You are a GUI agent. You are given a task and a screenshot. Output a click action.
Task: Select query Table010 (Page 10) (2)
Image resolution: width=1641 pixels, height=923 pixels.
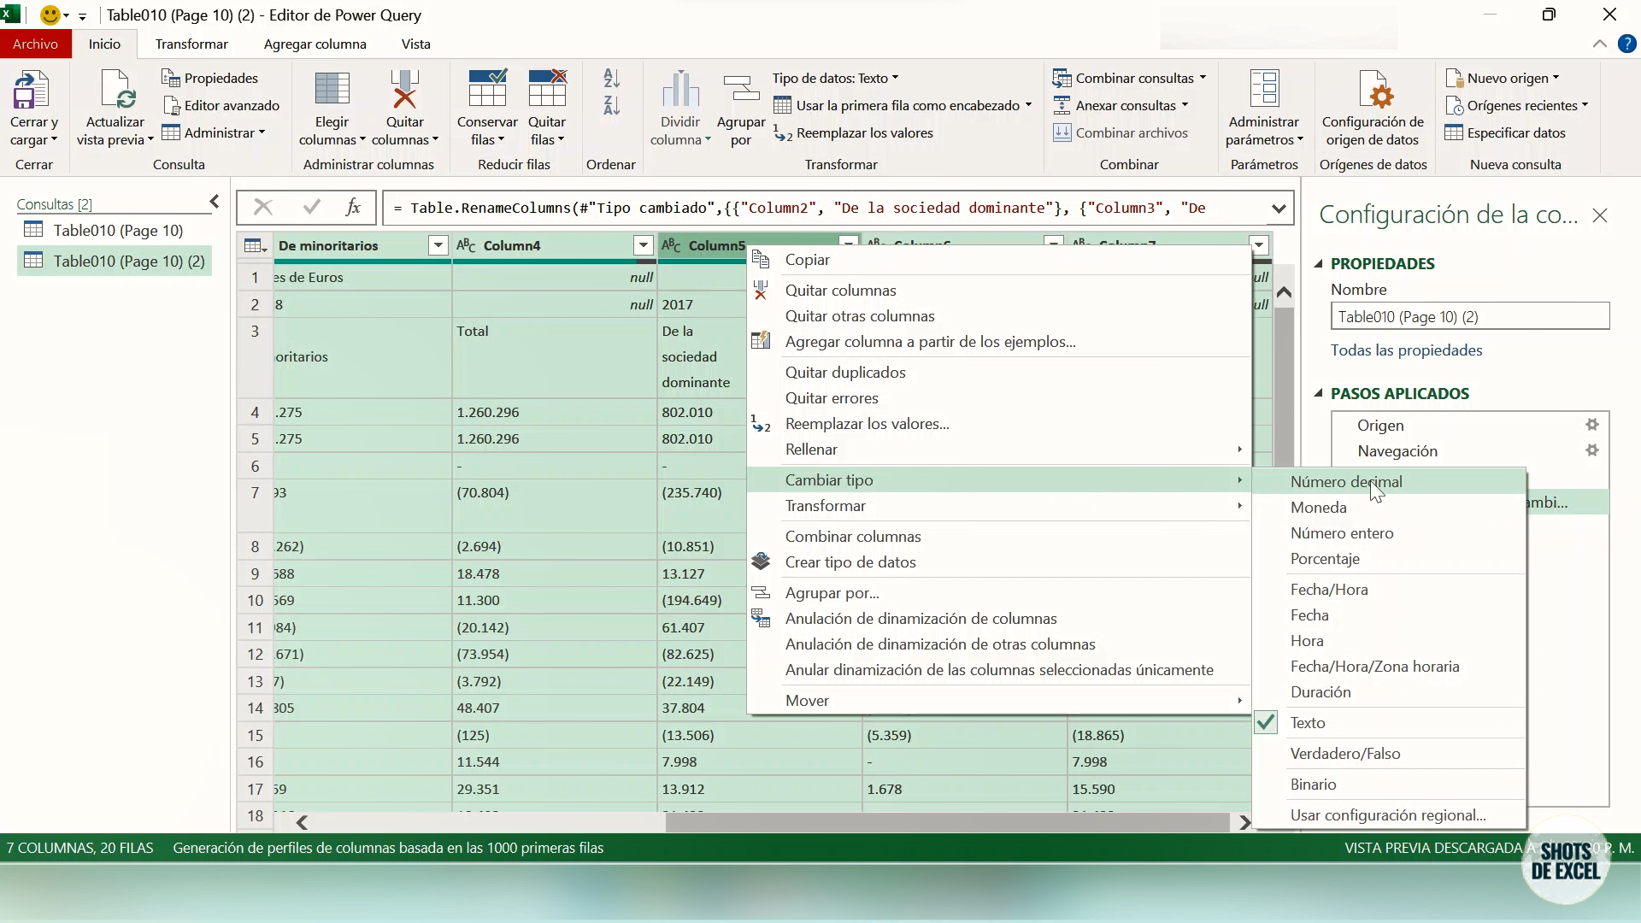(x=115, y=261)
